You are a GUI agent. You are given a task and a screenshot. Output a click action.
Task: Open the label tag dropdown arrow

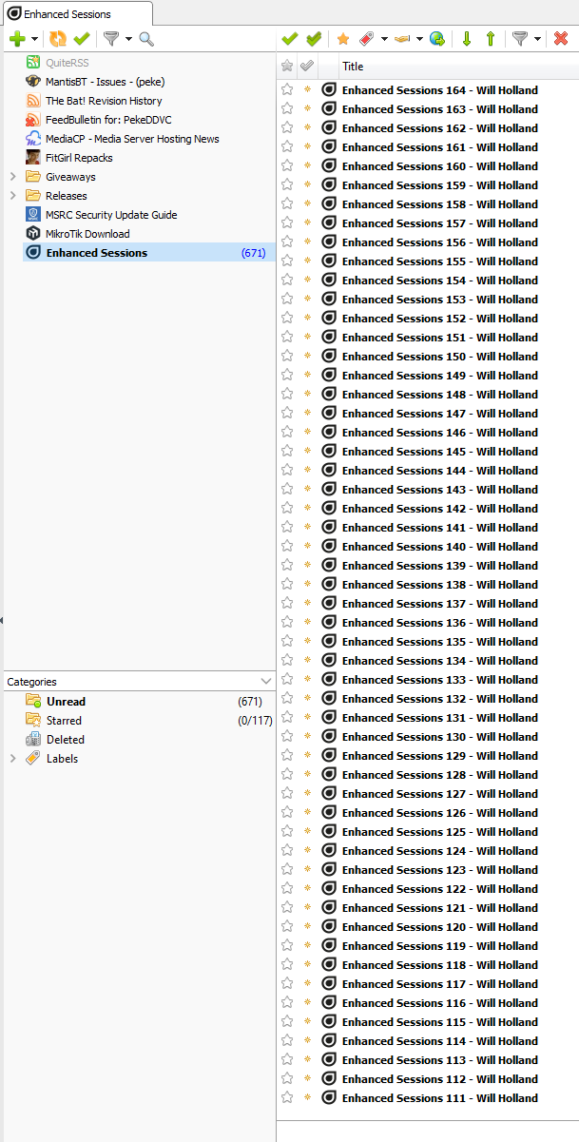(384, 39)
